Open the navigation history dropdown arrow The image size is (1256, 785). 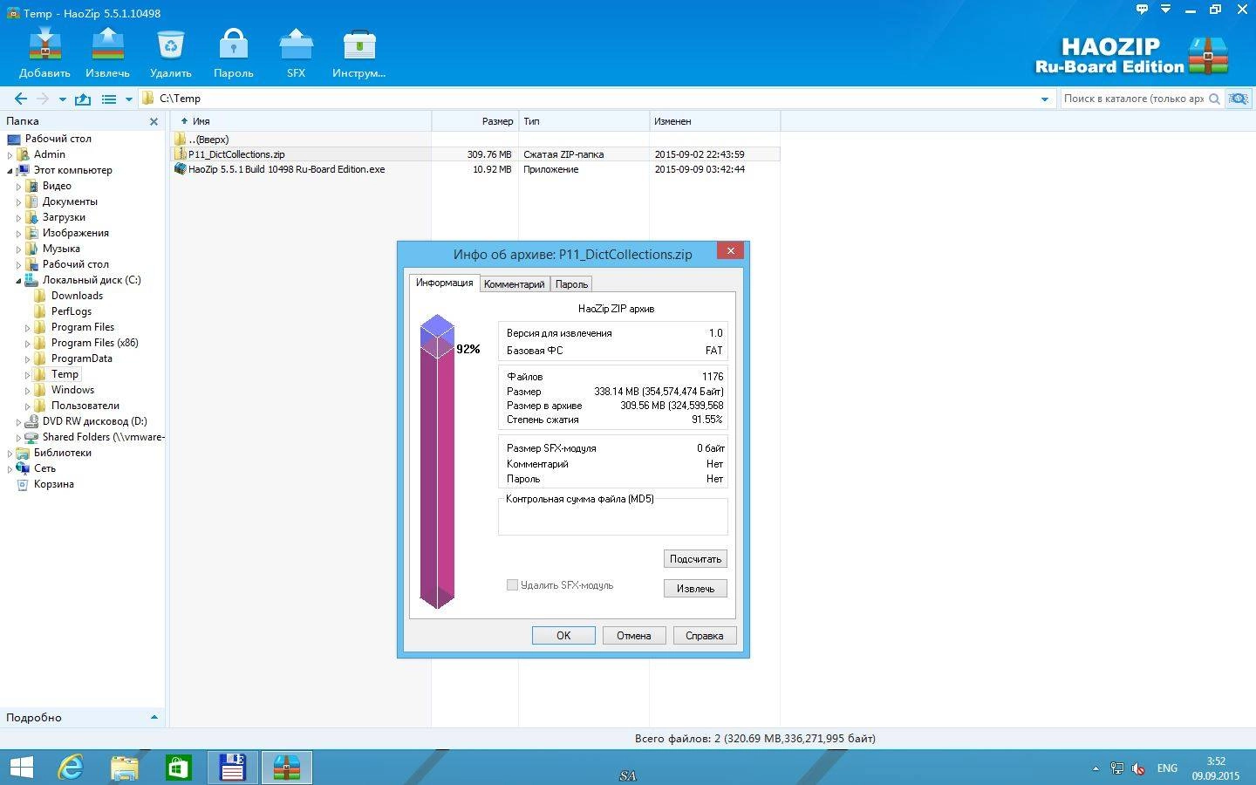click(x=62, y=99)
